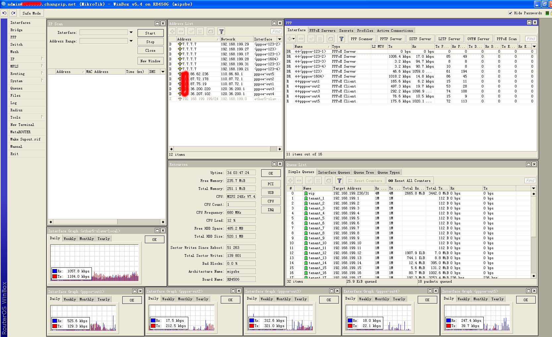Click the disable X icon in Address List

[x=200, y=31]
